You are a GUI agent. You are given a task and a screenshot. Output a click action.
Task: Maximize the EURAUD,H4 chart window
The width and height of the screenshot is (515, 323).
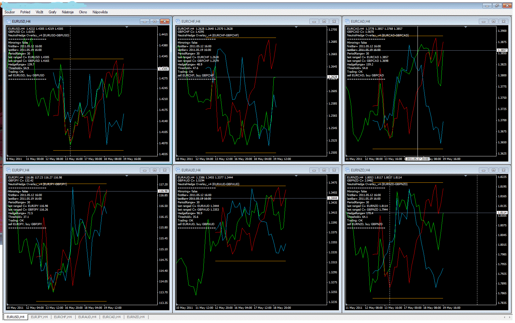[324, 170]
